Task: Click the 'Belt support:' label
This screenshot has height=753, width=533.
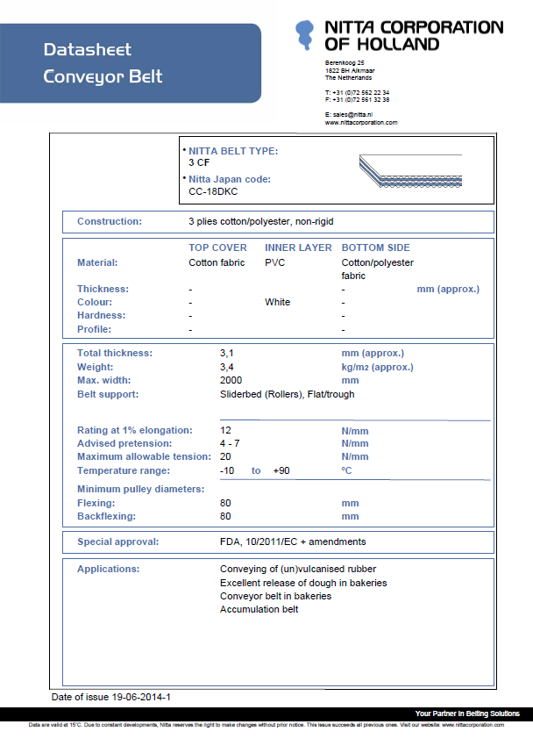Action: click(x=108, y=394)
